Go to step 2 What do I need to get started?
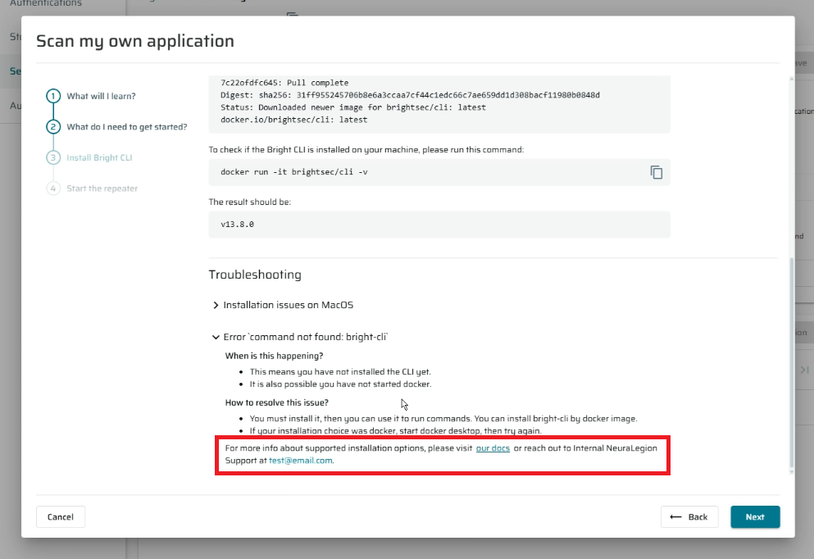The image size is (814, 559). pyautogui.click(x=116, y=127)
